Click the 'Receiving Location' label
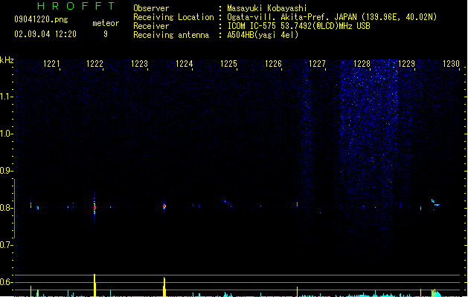This screenshot has height=297, width=468. tap(173, 17)
